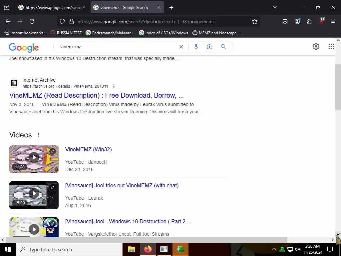Show hidden system tray icons
The width and height of the screenshot is (341, 256).
pyautogui.click(x=274, y=249)
